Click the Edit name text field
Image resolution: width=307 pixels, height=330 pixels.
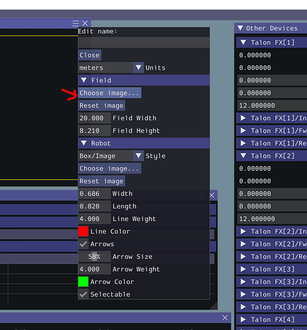(x=144, y=42)
